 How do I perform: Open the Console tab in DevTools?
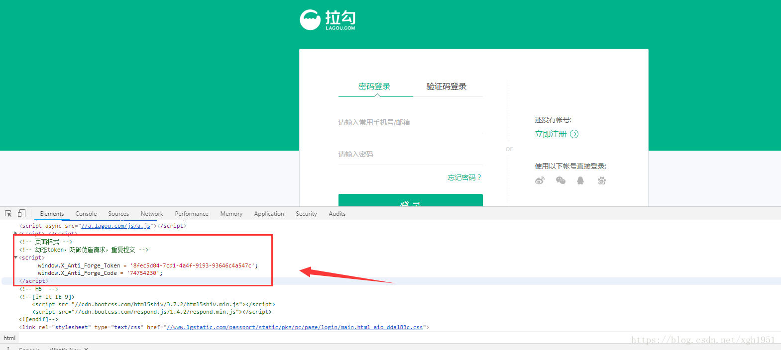pyautogui.click(x=86, y=214)
